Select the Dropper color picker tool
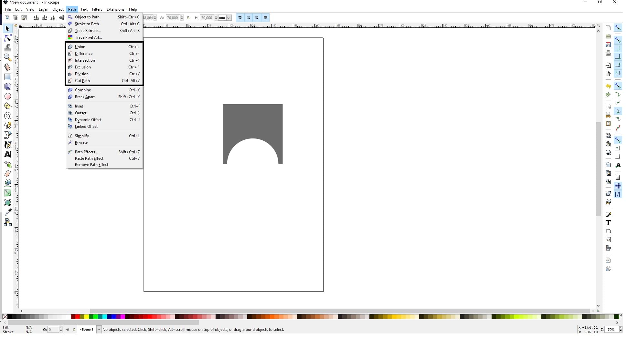The width and height of the screenshot is (627, 337). (x=7, y=212)
